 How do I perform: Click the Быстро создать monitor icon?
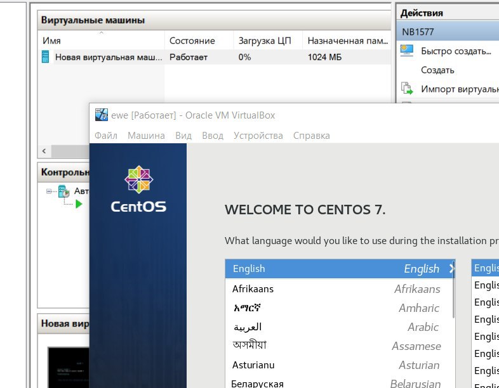407,51
